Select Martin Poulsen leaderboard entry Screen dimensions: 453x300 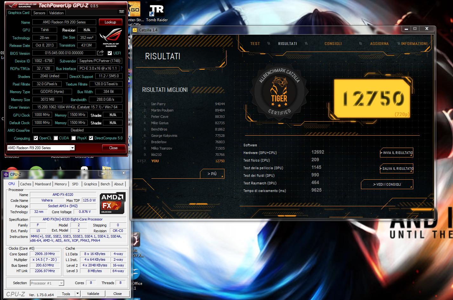click(184, 110)
